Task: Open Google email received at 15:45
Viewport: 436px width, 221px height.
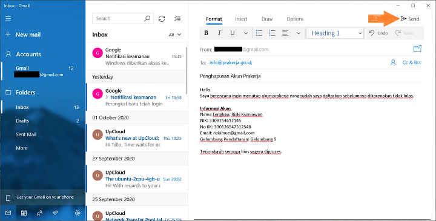Action: click(137, 56)
